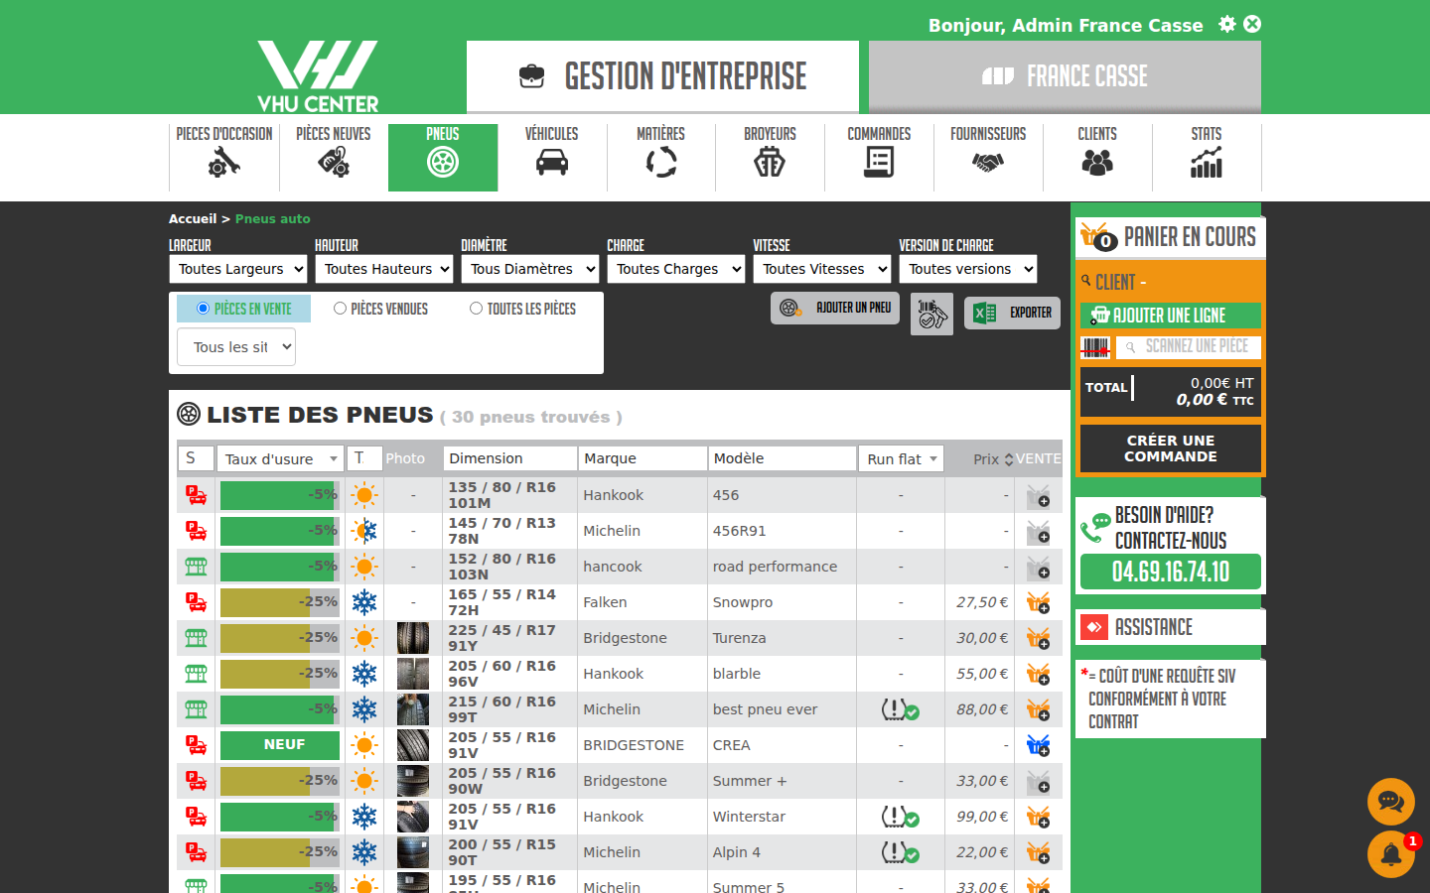
Task: Click the NEUF wear bar on CREA row
Action: tap(280, 745)
